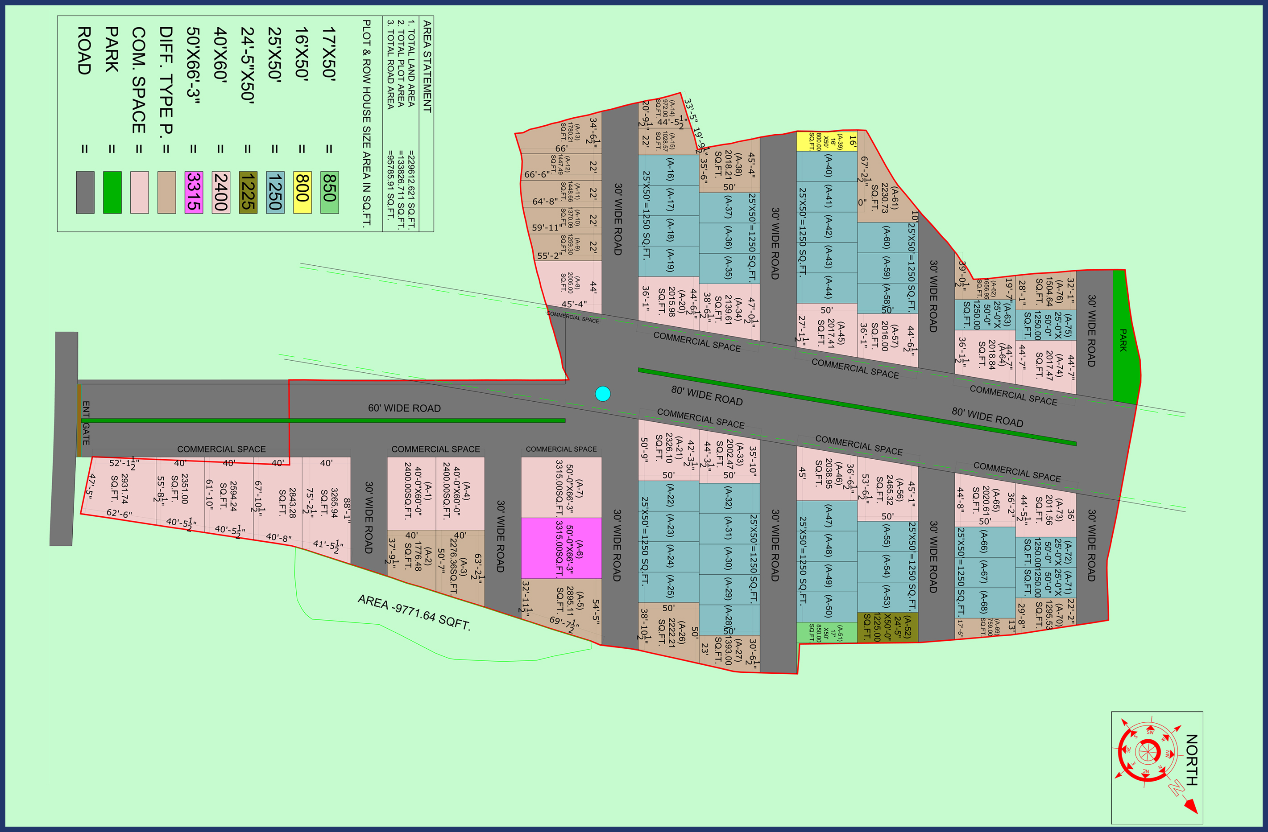This screenshot has width=1268, height=832.
Task: Click the olive 1225 legend swatch
Action: click(248, 192)
